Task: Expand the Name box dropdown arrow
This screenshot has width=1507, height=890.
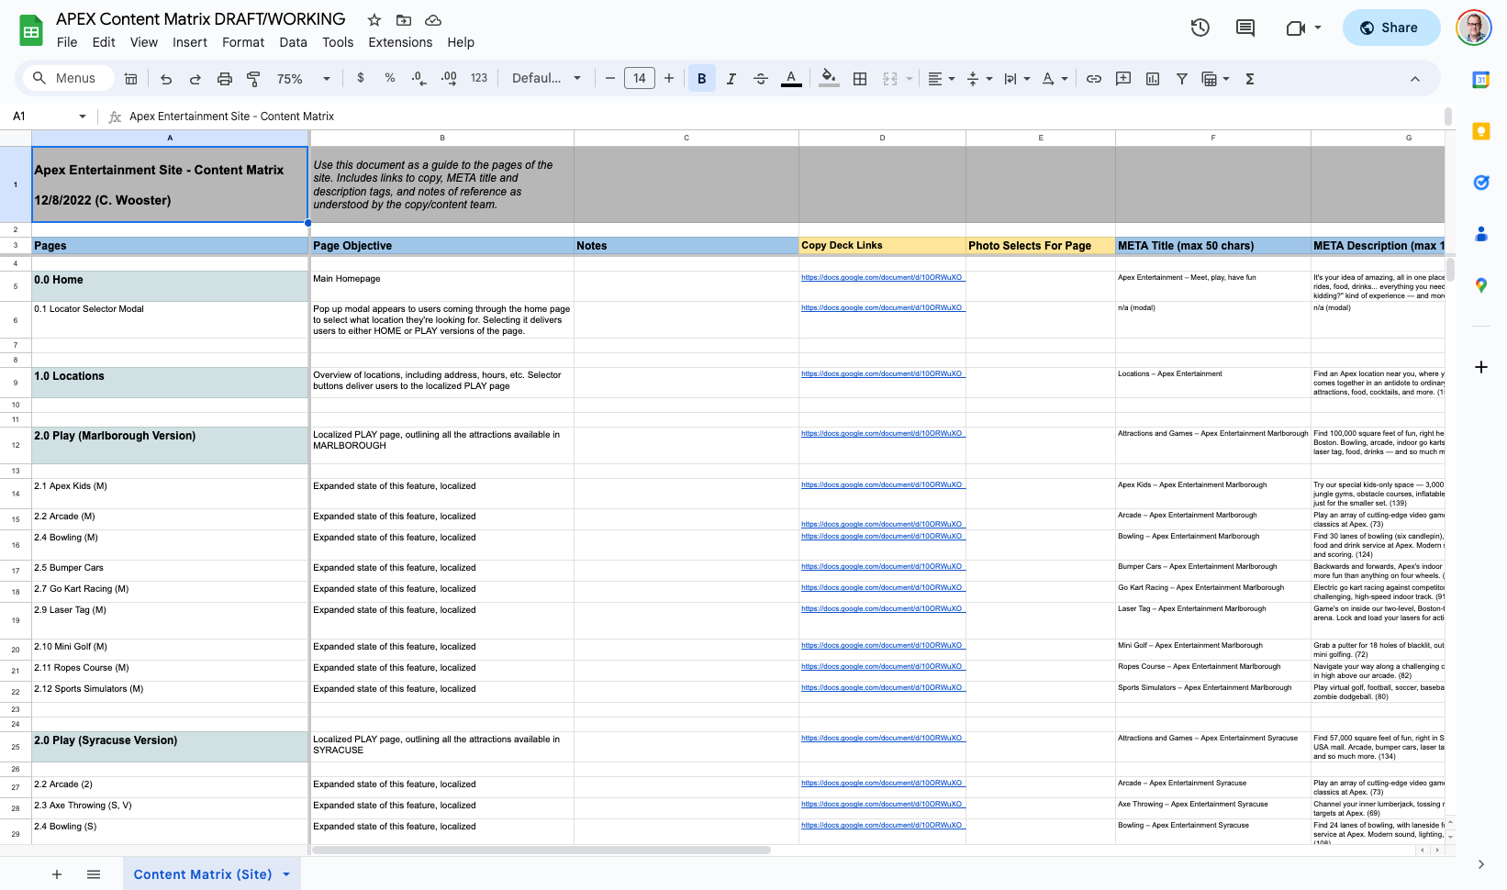Action: 83,117
